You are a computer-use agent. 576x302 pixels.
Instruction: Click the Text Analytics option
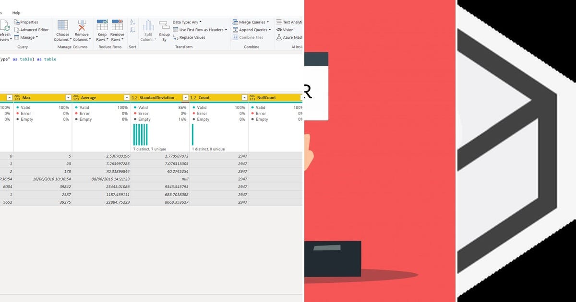pyautogui.click(x=288, y=21)
